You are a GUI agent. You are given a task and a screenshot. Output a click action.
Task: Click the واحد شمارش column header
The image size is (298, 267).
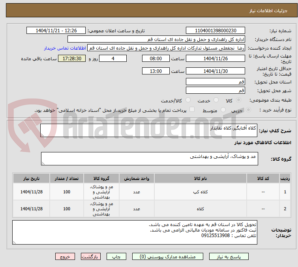[137, 178]
